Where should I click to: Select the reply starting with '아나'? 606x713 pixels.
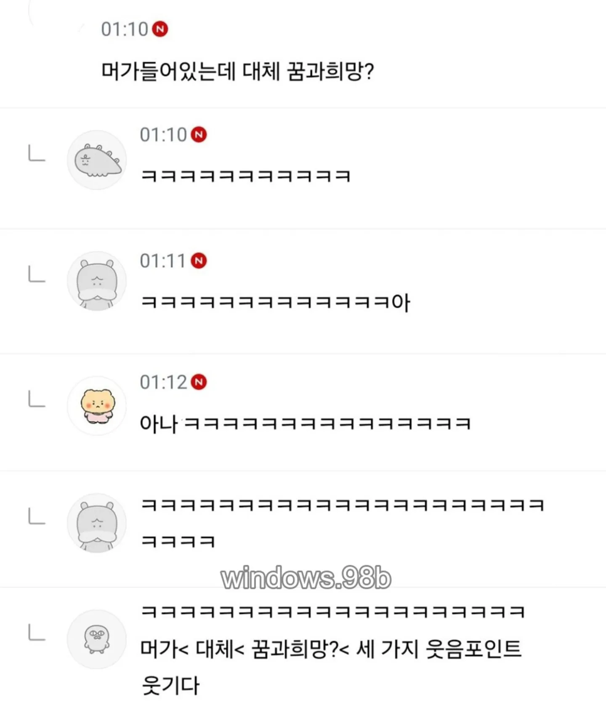[306, 423]
